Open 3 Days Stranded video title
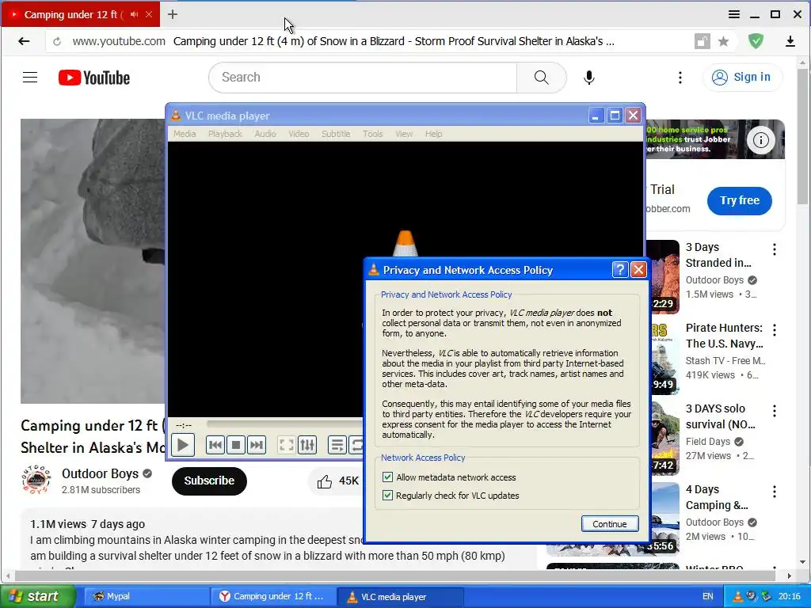Screen dimensions: 811x608 click(x=718, y=255)
